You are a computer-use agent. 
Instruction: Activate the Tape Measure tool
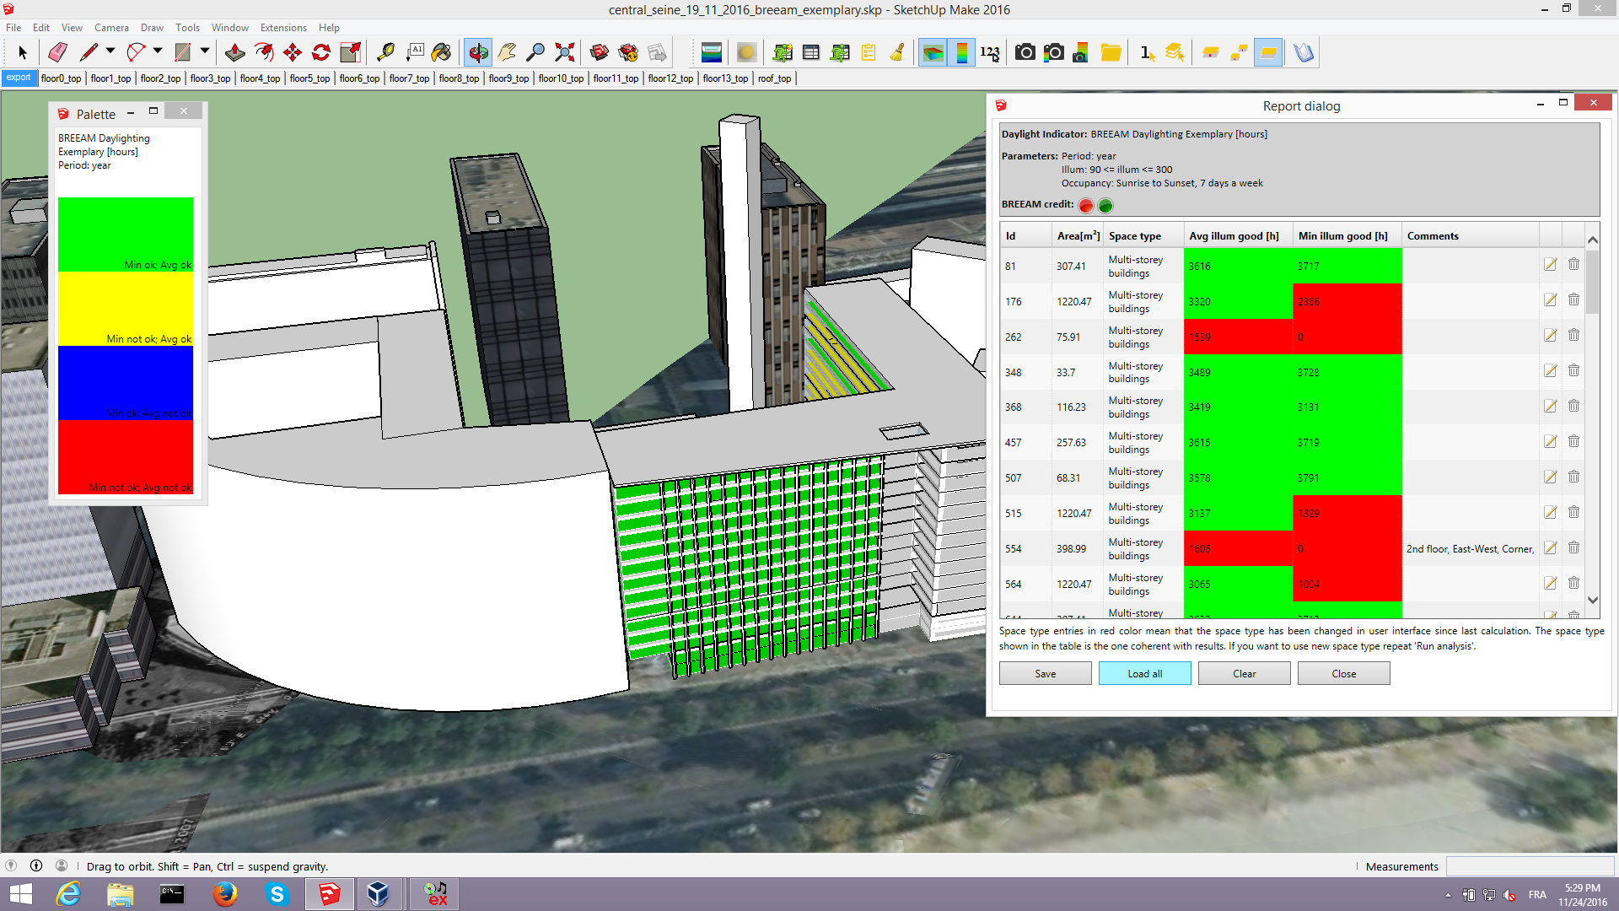tap(385, 52)
